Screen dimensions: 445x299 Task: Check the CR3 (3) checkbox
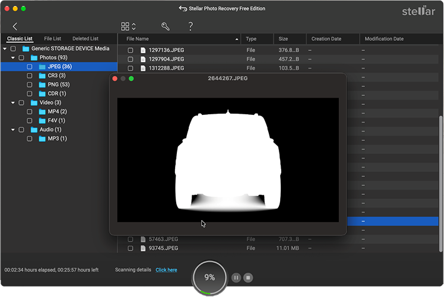pos(30,76)
